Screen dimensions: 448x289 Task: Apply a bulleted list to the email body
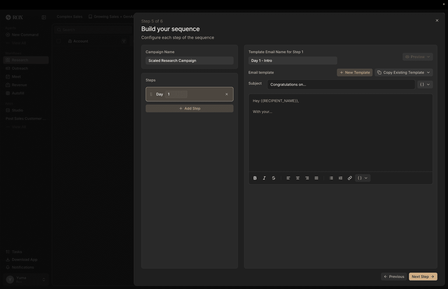click(x=331, y=178)
